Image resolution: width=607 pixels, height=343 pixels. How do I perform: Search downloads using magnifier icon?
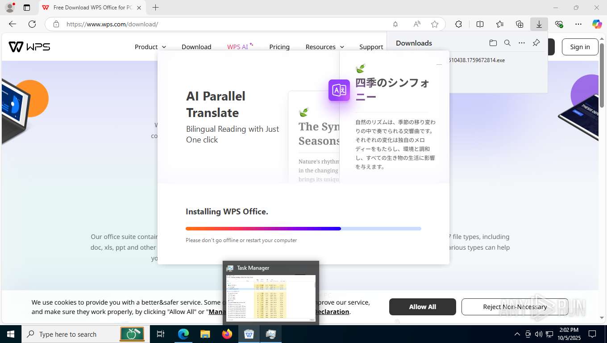point(507,43)
